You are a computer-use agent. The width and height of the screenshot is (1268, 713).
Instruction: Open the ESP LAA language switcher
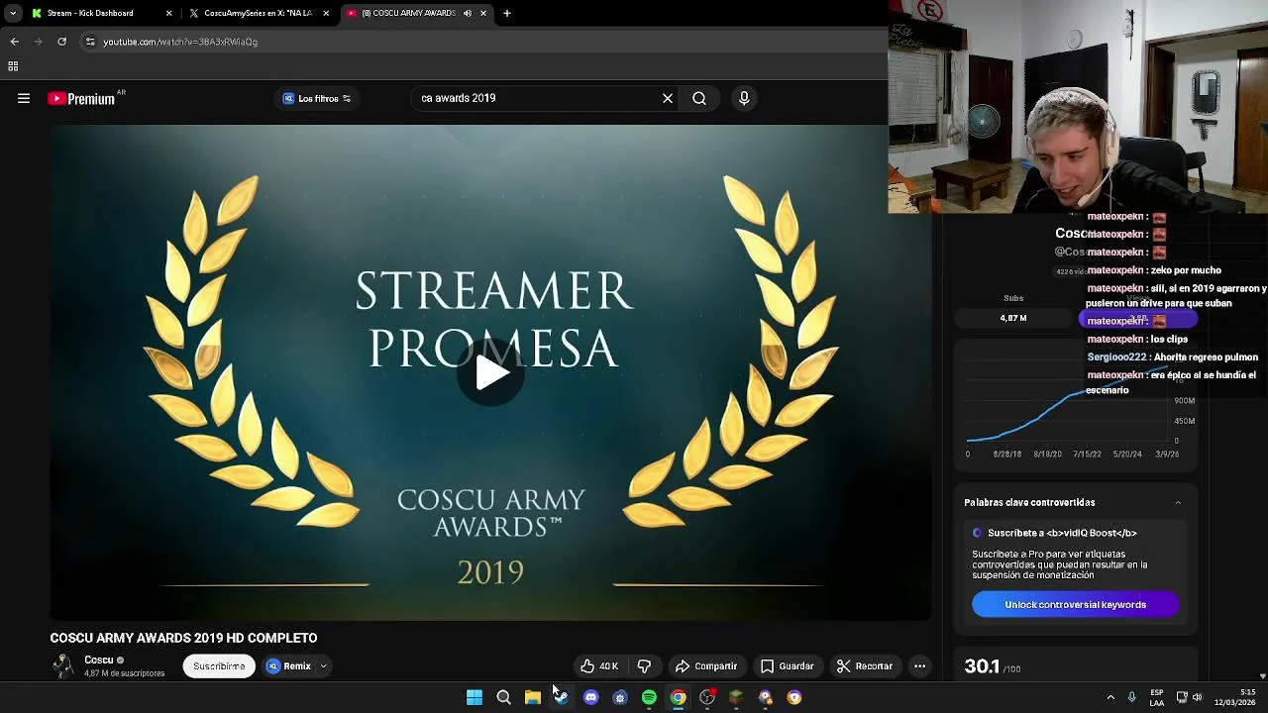click(x=1157, y=697)
